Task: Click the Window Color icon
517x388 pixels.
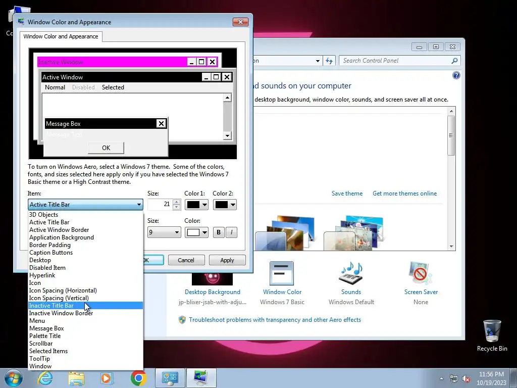Action: click(x=282, y=273)
